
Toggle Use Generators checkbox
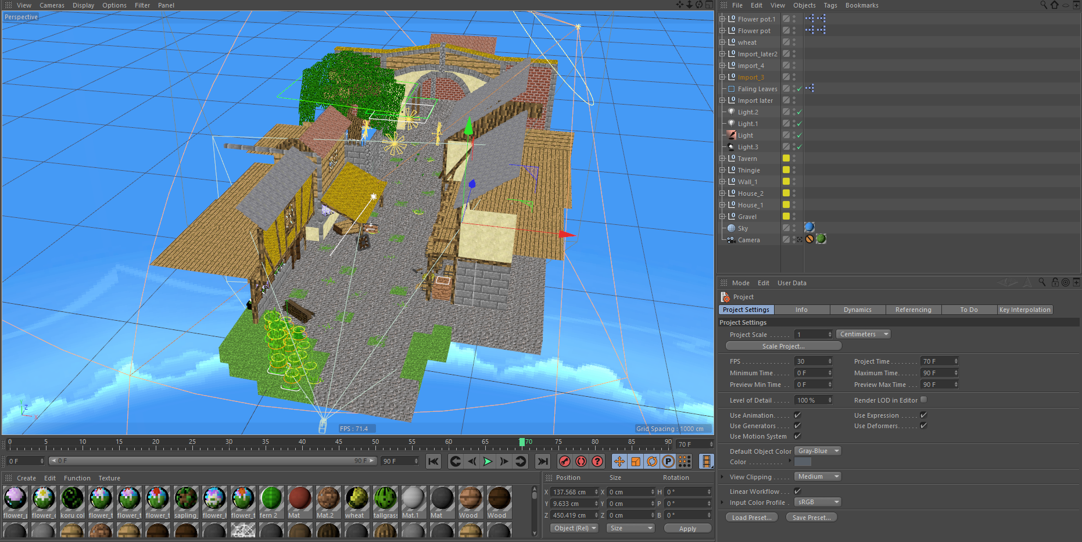click(797, 425)
